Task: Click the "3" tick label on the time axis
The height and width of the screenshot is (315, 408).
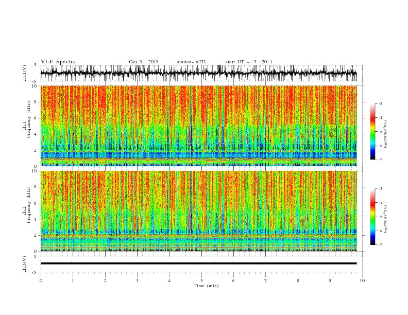Action: click(x=137, y=281)
